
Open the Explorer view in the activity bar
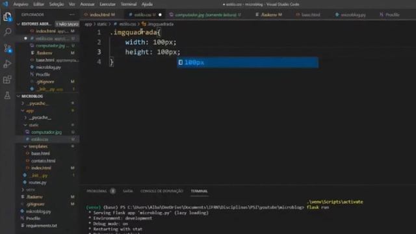(x=7, y=17)
